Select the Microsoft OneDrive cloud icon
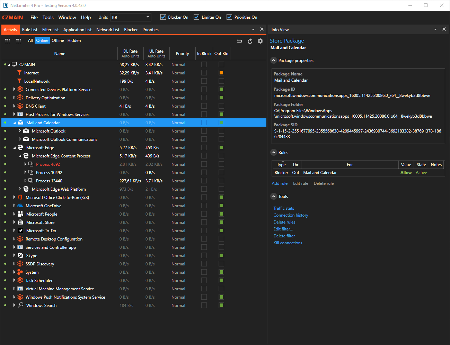The width and height of the screenshot is (450, 345). click(20, 206)
